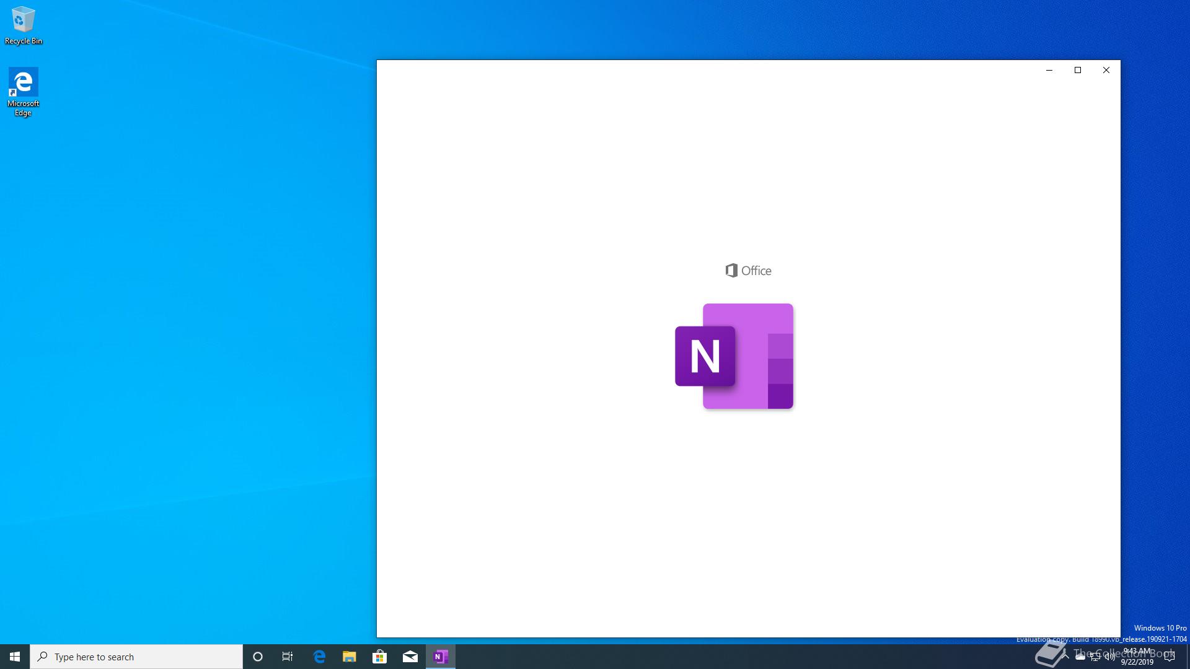Click the OneNote taskbar button

[441, 657]
